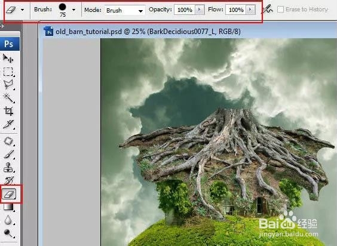Select the Move tool

[x=8, y=59]
